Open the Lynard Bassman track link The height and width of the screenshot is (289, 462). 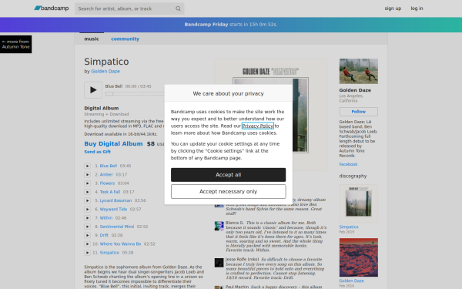pos(115,200)
